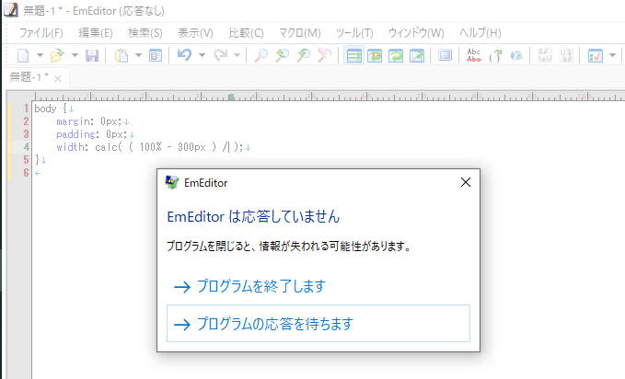625x379 pixels.
Task: Click the closing brace on line 5
Action: coord(37,160)
